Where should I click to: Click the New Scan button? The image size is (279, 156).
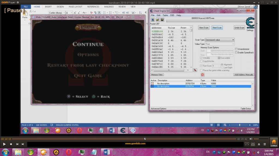[204, 28]
